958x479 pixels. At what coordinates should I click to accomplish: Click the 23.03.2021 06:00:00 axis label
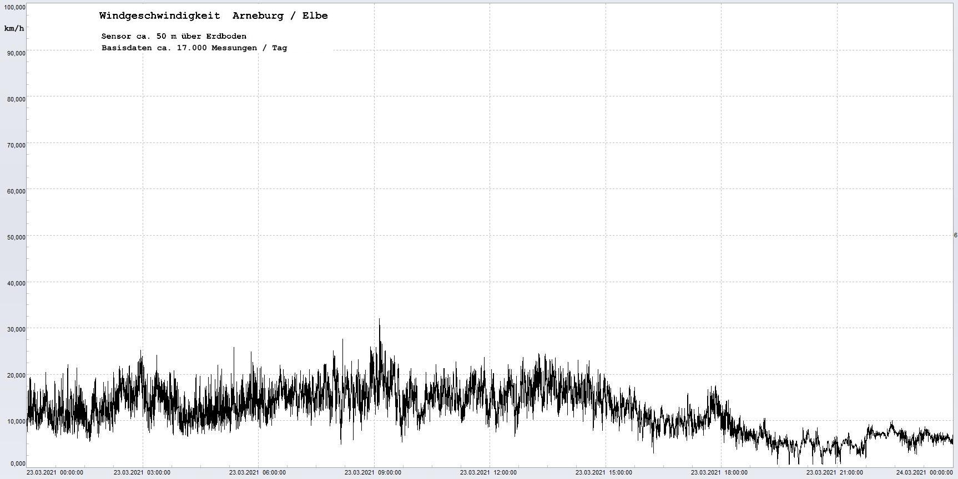click(258, 472)
